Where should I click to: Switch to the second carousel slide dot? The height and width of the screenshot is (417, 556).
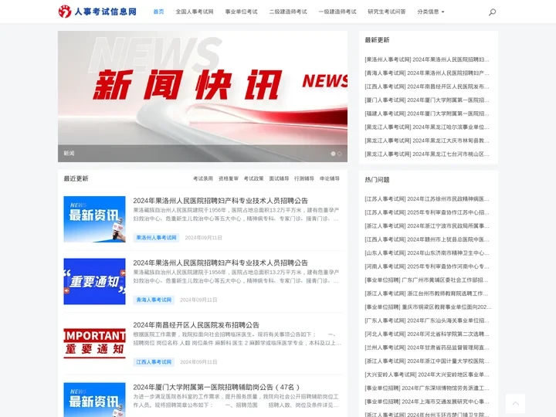[341, 154]
